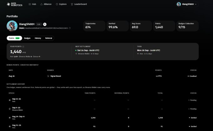Image resolution: width=213 pixels, height=131 pixels.
Task: Click the Task Points column header
Action: coord(90,93)
